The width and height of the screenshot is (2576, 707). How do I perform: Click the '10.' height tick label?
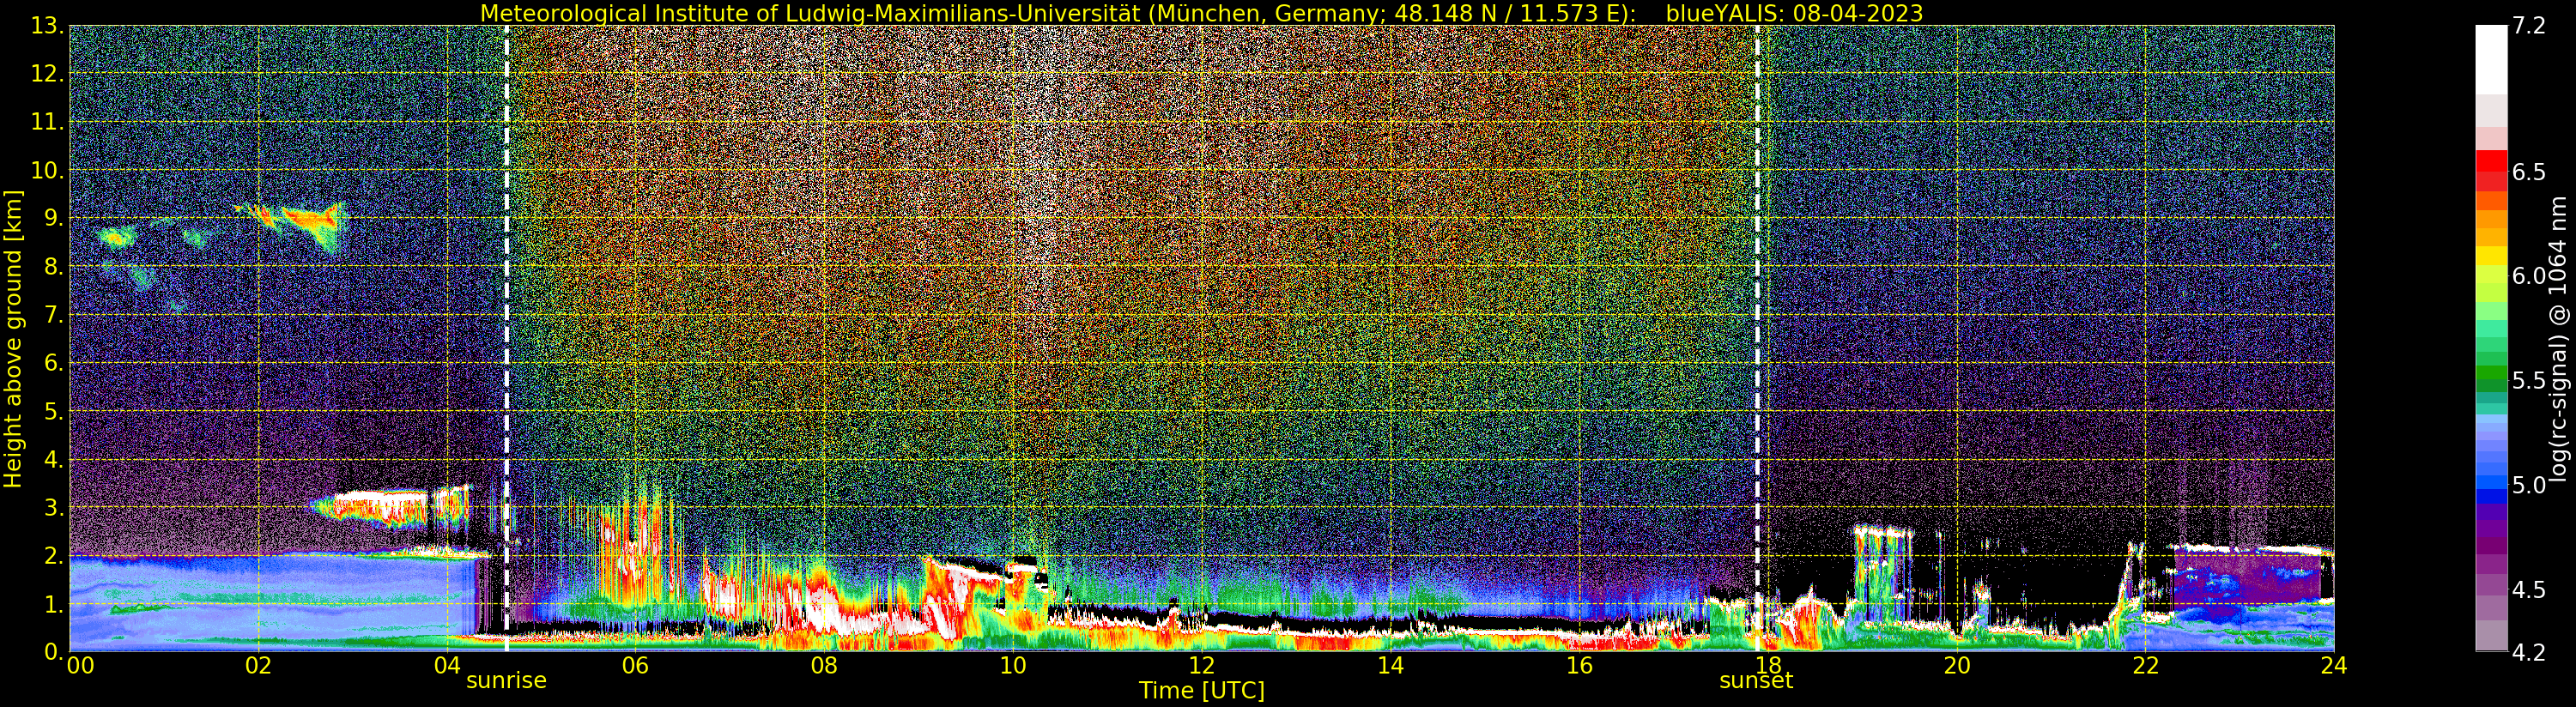click(48, 170)
